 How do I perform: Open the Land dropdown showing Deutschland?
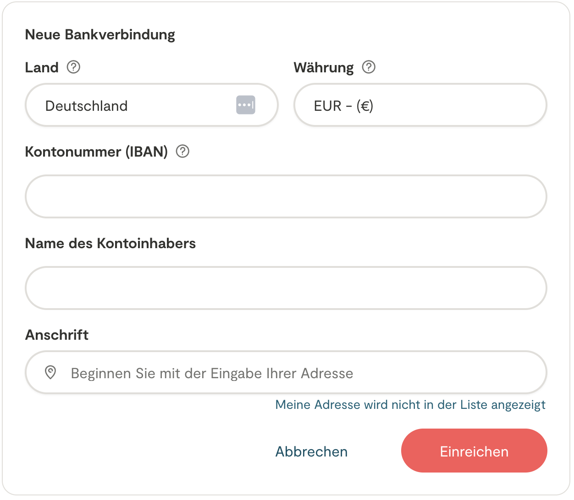point(138,105)
